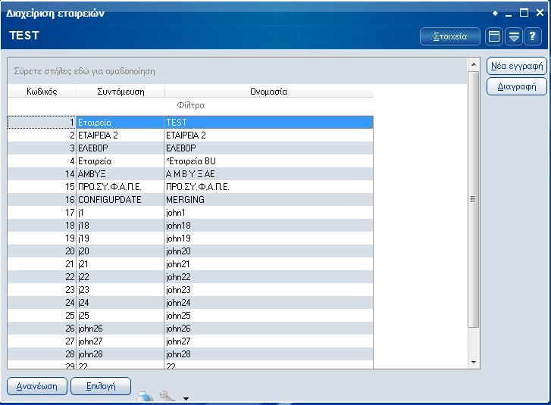Screen dimensions: 551x405
Task: Minimize the Διαχείριση εταιρειών window
Action: tap(509, 14)
